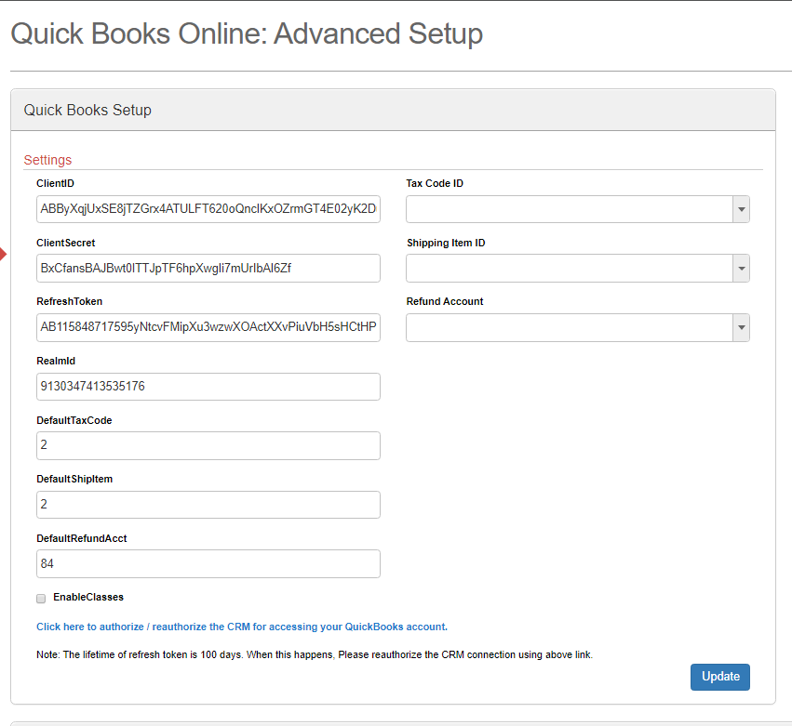The height and width of the screenshot is (726, 792).
Task: Enable the EnableClasses checkbox
Action: [x=41, y=598]
